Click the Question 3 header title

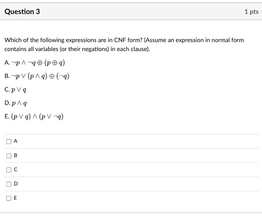[x=22, y=11]
